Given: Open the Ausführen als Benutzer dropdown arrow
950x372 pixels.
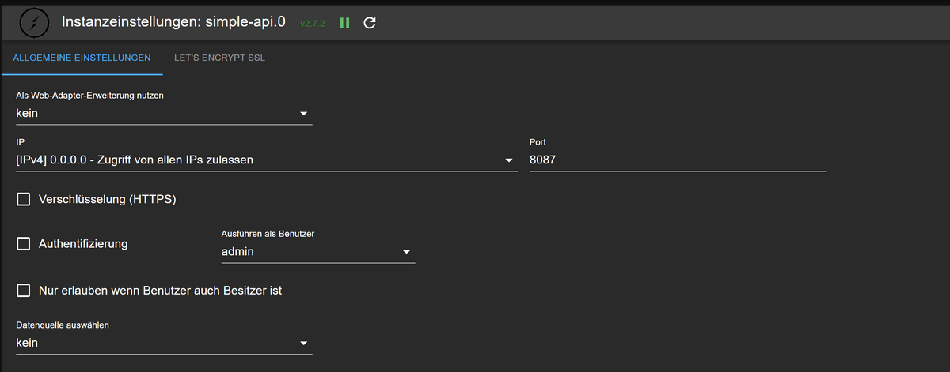Looking at the screenshot, I should [x=406, y=252].
